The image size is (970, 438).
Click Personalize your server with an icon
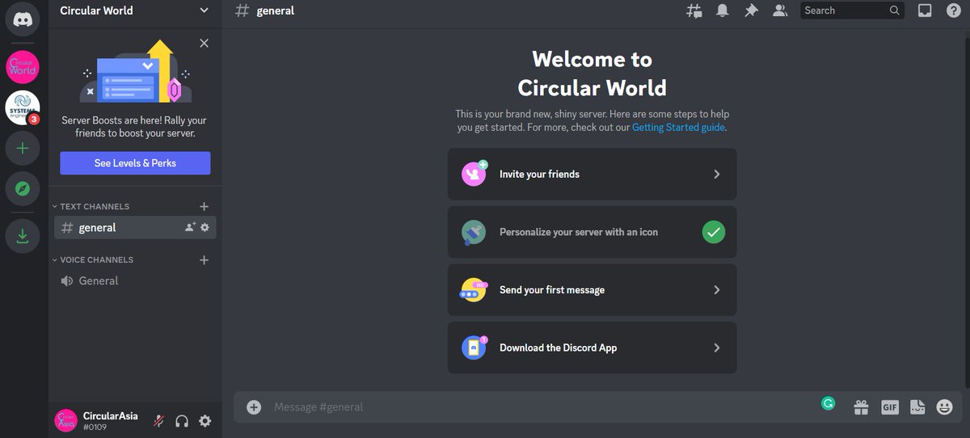tap(592, 232)
